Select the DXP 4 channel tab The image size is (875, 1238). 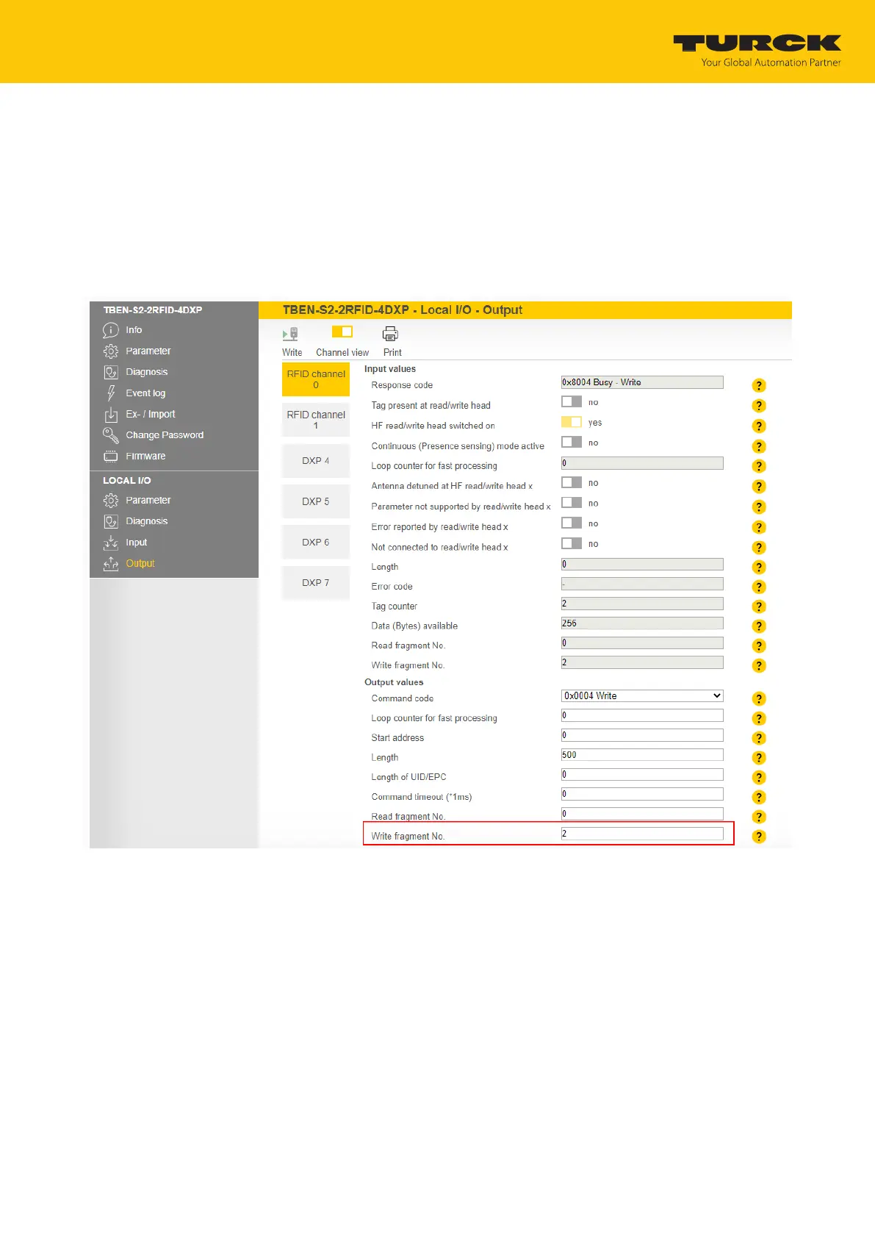click(x=316, y=461)
